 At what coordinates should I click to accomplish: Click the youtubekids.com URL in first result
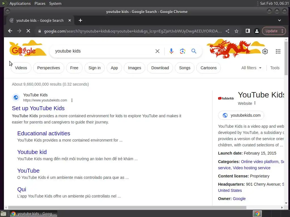tap(45, 100)
